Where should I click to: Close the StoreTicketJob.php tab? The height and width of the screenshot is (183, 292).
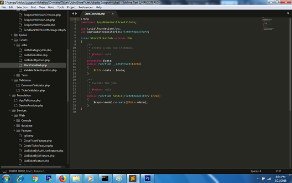coord(113,14)
